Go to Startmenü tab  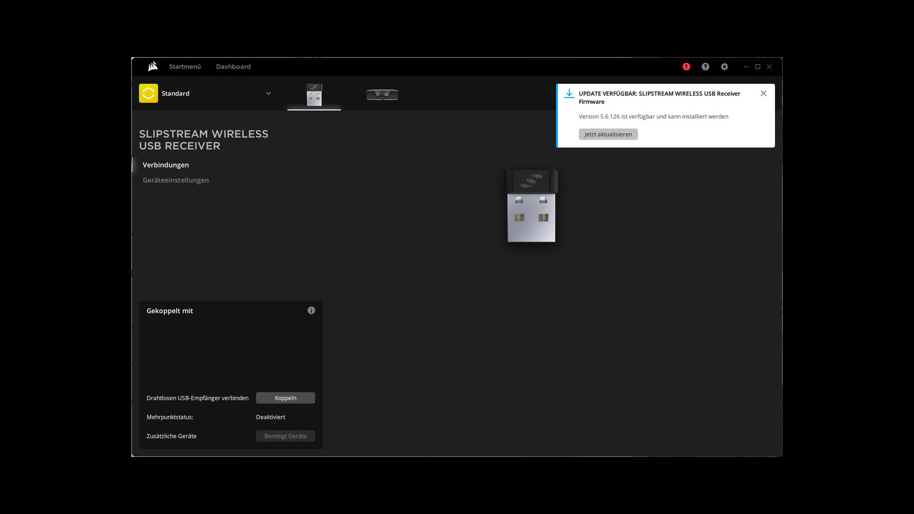click(185, 67)
